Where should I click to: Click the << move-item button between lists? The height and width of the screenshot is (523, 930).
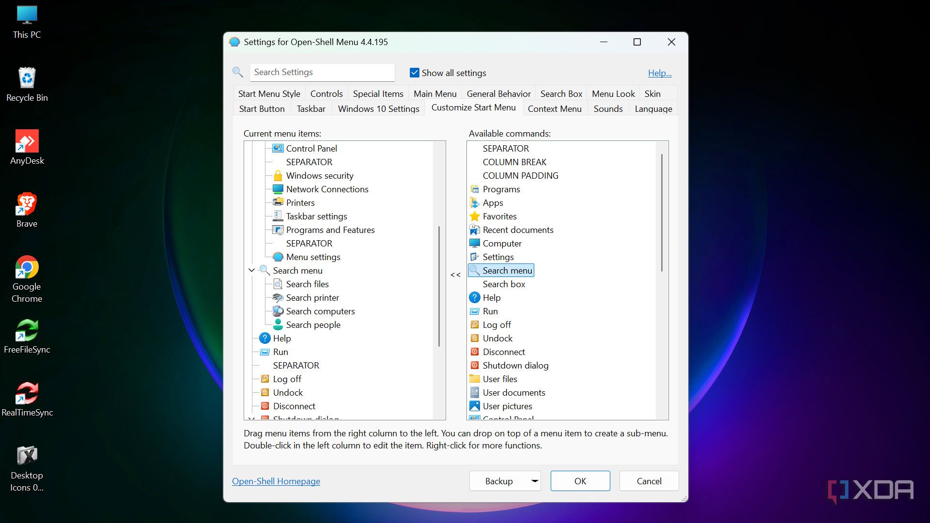(x=455, y=275)
